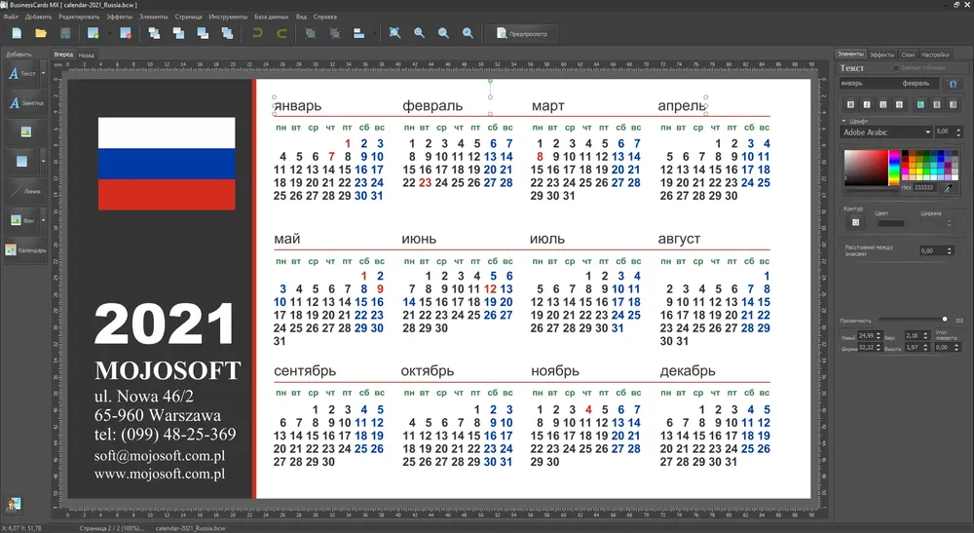Viewport: 974px width, 533px height.
Task: Zoom in with the magnifier plus icon
Action: click(419, 33)
